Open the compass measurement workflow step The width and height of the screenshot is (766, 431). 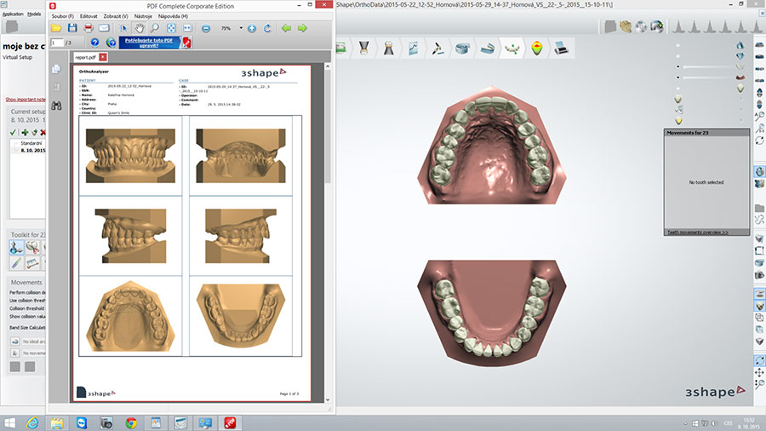(x=437, y=48)
